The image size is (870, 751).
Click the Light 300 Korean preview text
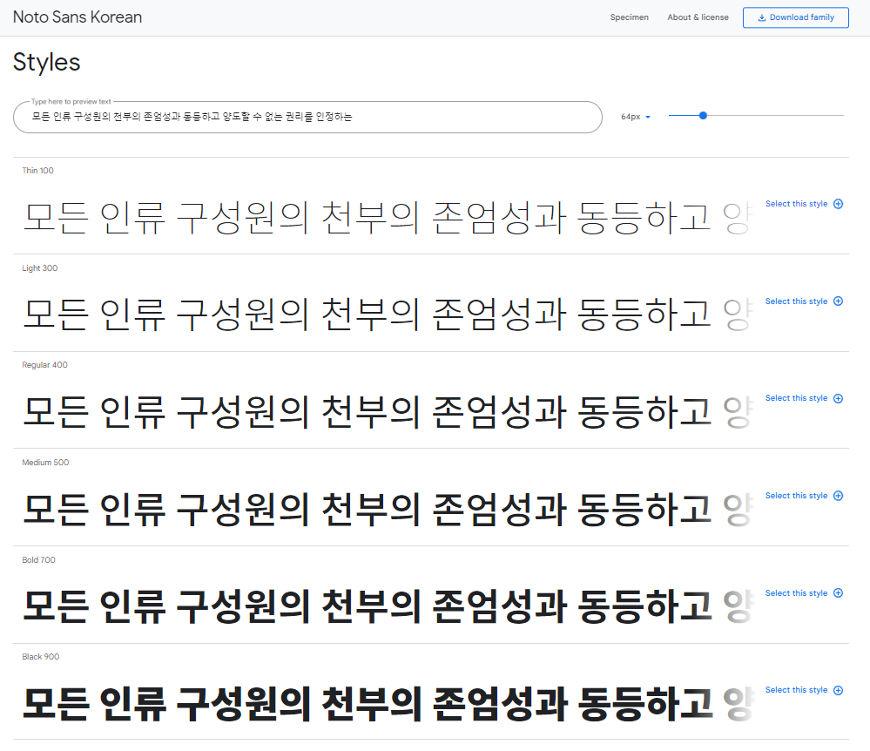tap(388, 315)
